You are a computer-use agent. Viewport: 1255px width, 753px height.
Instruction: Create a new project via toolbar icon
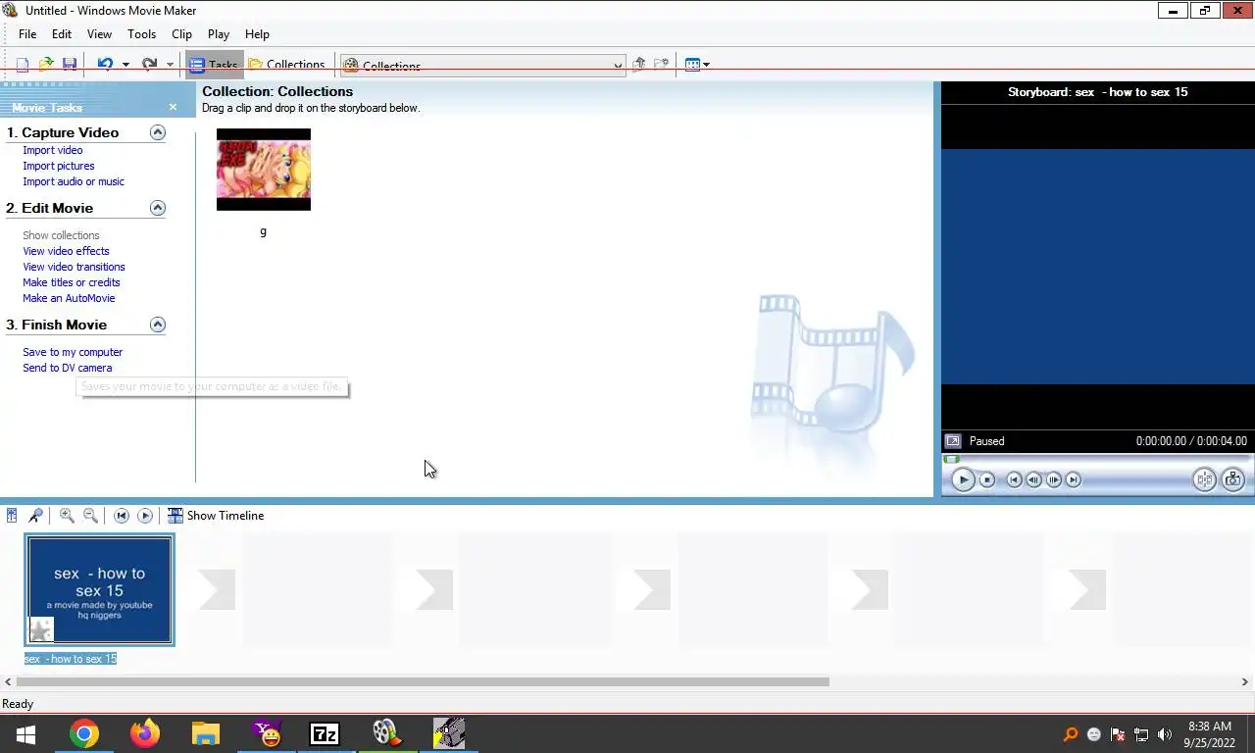click(x=23, y=65)
